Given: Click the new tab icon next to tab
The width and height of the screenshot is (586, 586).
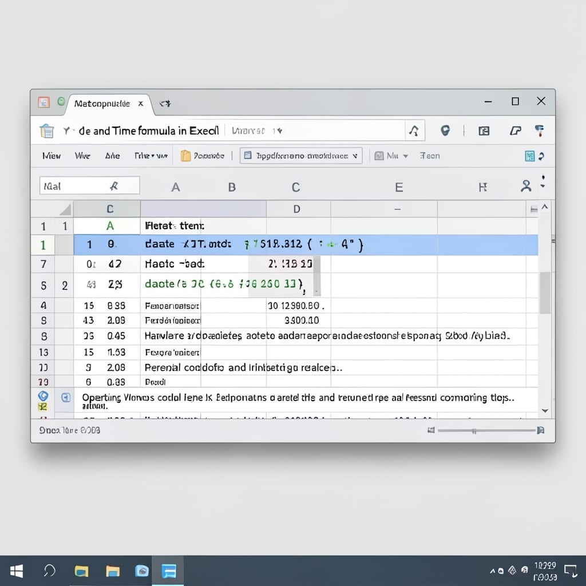Looking at the screenshot, I should coord(165,104).
